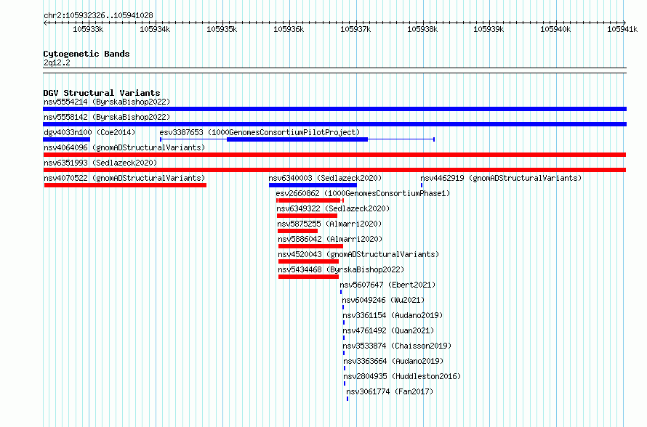The image size is (647, 427).
Task: Open nsv4520043 gnomADStructuralVariants label
Action: [358, 254]
